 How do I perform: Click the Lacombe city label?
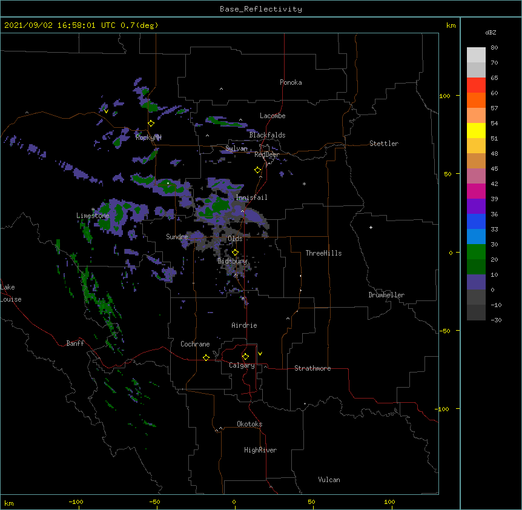point(273,116)
